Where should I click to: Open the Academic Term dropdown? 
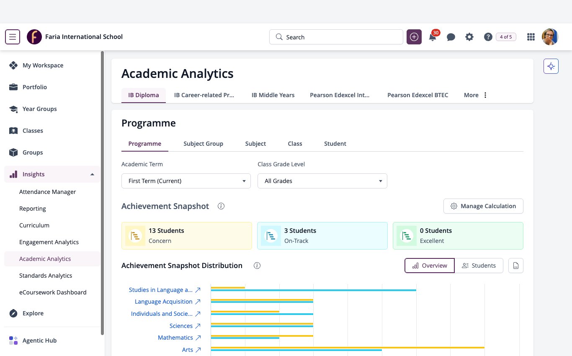point(186,181)
